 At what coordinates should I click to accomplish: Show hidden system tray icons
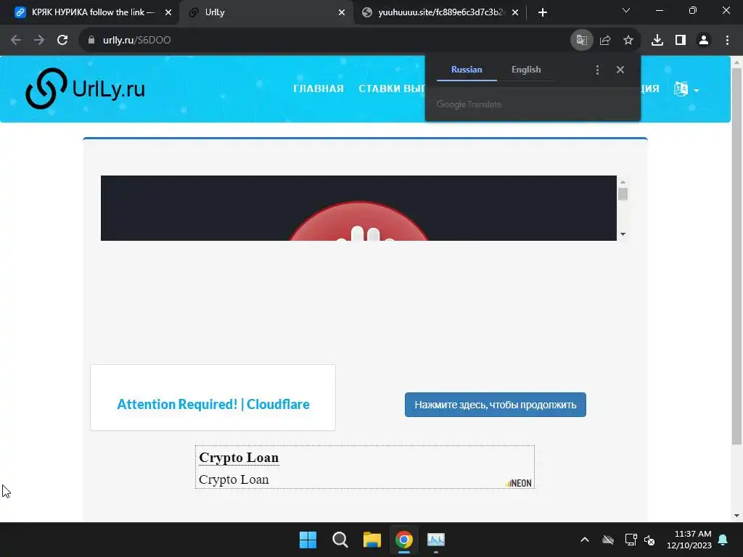[585, 540]
